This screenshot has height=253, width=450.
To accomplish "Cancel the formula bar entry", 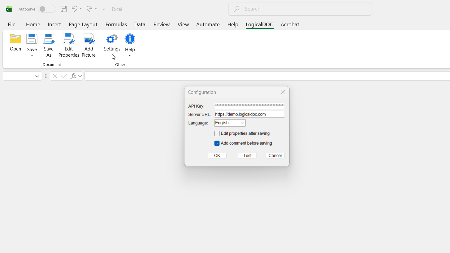I will pyautogui.click(x=55, y=76).
